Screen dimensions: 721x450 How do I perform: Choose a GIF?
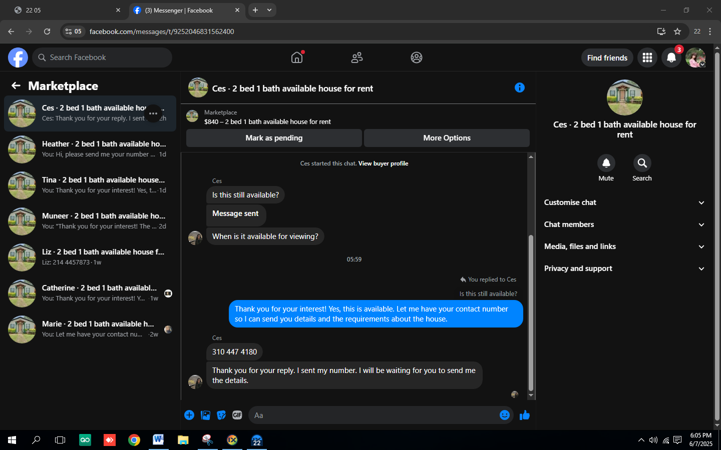[x=237, y=415]
